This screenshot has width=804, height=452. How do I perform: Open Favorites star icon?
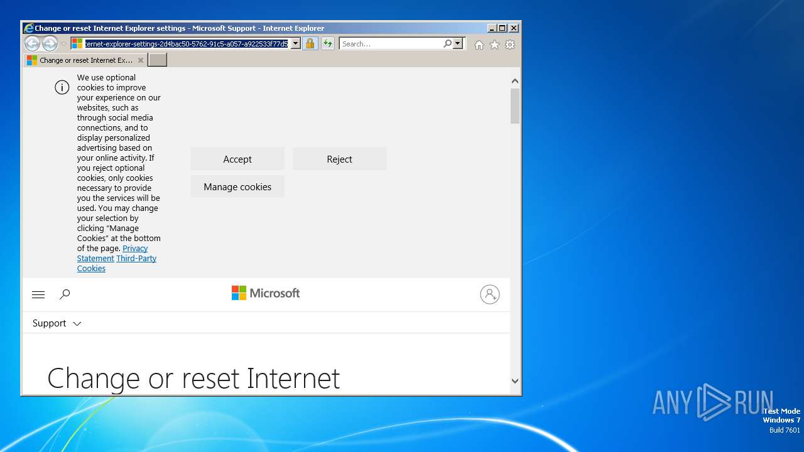[494, 45]
